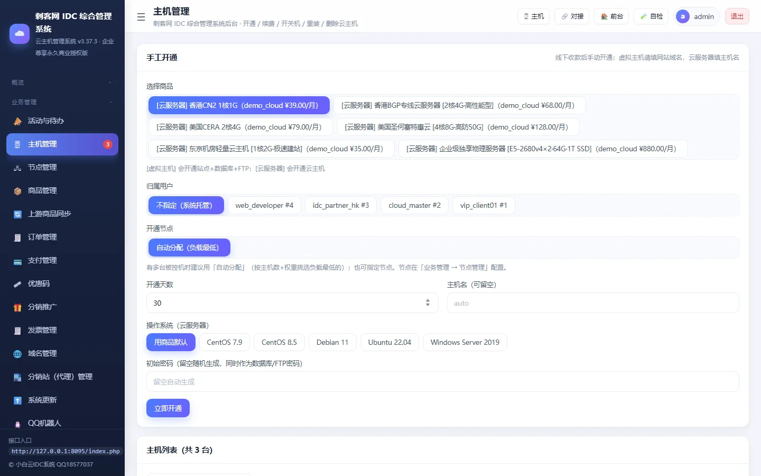Toggle the hamburger menu icon to collapse the sidebar
Viewport: 761px width, 476px height.
[141, 17]
